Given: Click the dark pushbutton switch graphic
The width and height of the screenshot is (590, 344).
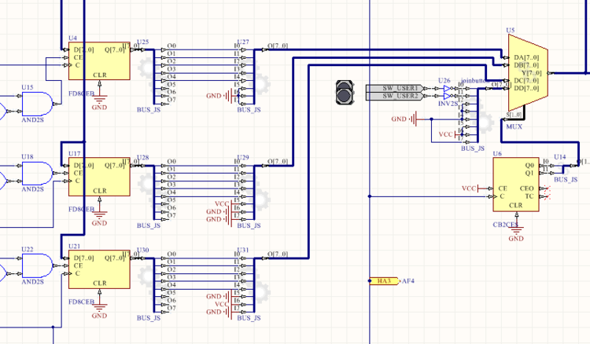Looking at the screenshot, I should (x=345, y=92).
